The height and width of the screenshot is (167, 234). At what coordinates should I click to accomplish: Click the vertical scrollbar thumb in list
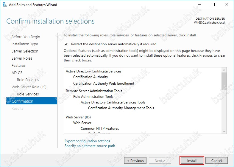(x=224, y=81)
